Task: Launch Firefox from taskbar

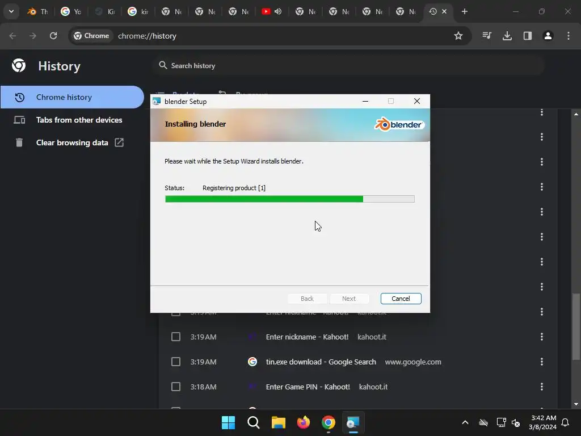Action: [304, 422]
